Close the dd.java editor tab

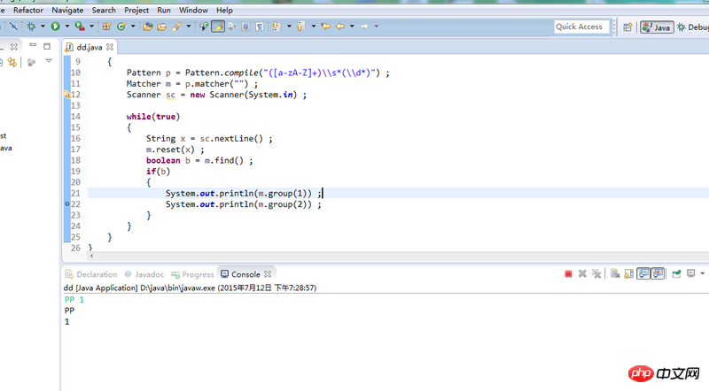[x=110, y=47]
